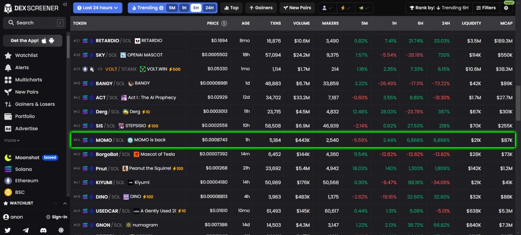The width and height of the screenshot is (521, 235).
Task: Sort by the MAKERS column
Action: coord(330,23)
